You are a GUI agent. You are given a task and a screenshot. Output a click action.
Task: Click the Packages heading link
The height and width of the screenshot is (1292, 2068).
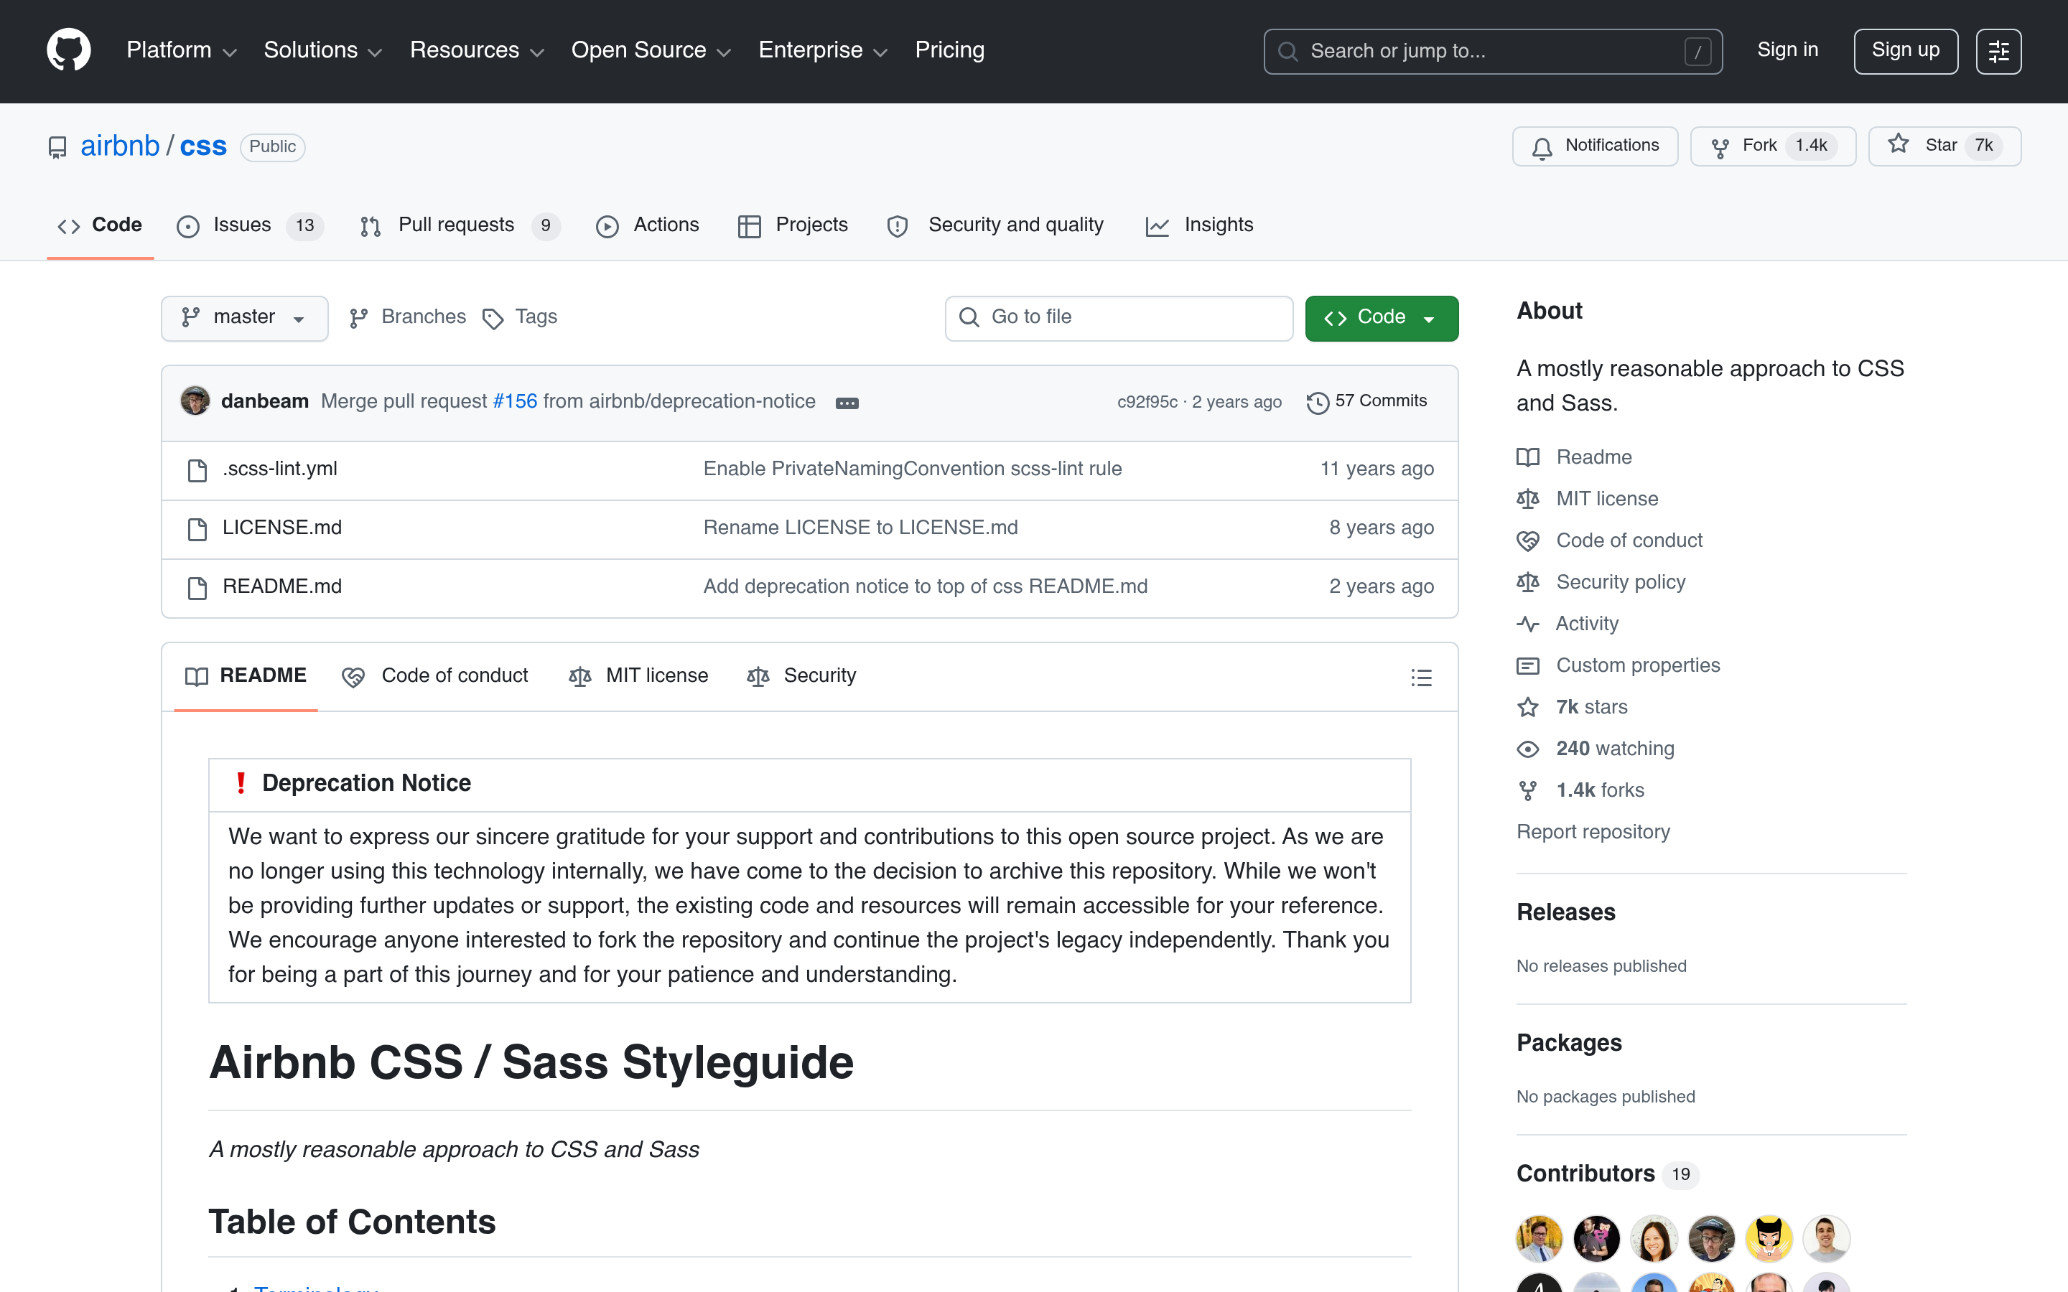point(1569,1044)
